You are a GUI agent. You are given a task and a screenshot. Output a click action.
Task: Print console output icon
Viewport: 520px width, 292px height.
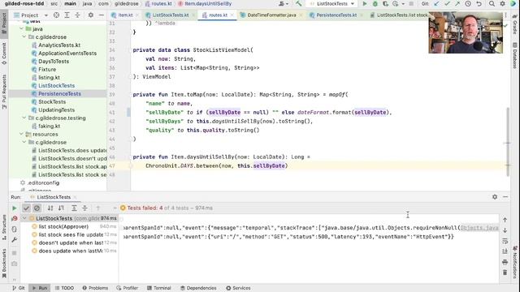[x=505, y=262]
